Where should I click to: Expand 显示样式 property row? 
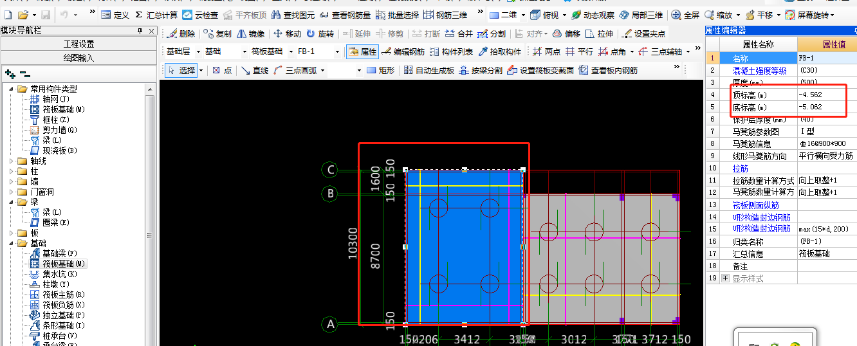click(726, 278)
